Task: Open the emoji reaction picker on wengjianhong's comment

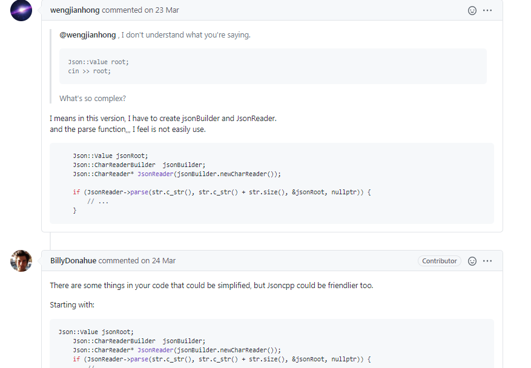Action: pos(472,10)
